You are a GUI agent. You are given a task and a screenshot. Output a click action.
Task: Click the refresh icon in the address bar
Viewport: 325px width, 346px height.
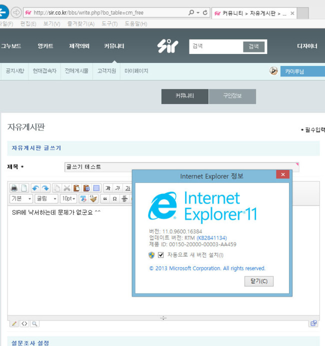(205, 12)
